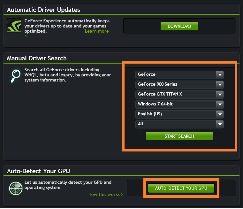Click the text 'GeForce Experience automatically keeps'
The width and height of the screenshot is (243, 209).
(x=67, y=21)
